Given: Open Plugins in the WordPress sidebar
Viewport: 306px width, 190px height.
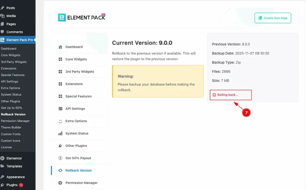Looking at the screenshot, I should click(12, 185).
